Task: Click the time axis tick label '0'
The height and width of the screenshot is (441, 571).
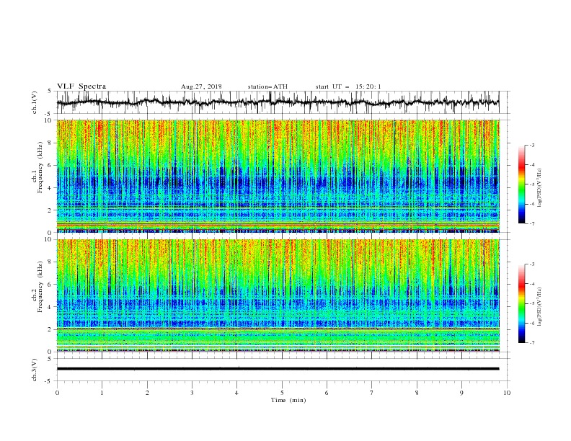Action: [57, 393]
